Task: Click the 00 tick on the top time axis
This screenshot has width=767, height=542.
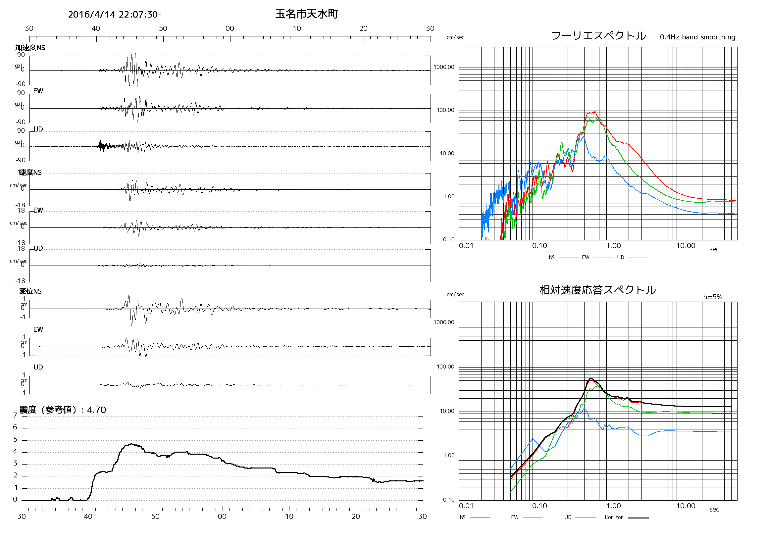Action: pyautogui.click(x=230, y=29)
